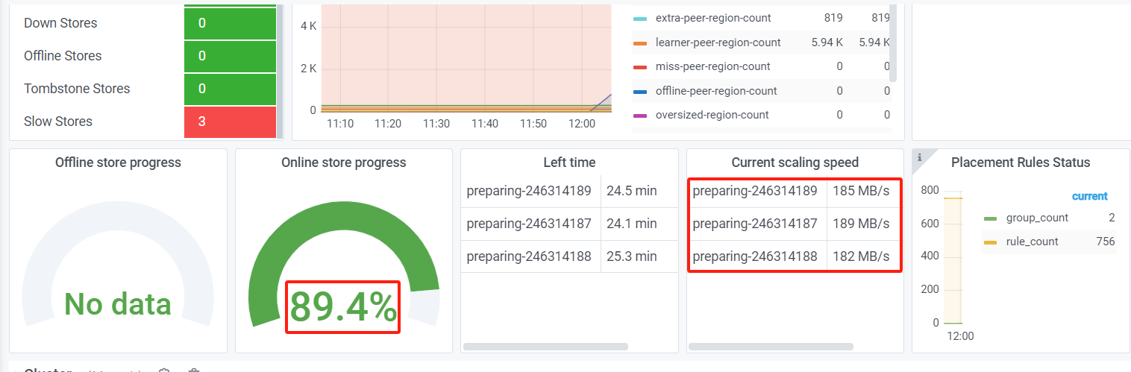The width and height of the screenshot is (1131, 372).
Task: Open the learner-peer-region-count orange color swatch
Action: click(x=639, y=43)
